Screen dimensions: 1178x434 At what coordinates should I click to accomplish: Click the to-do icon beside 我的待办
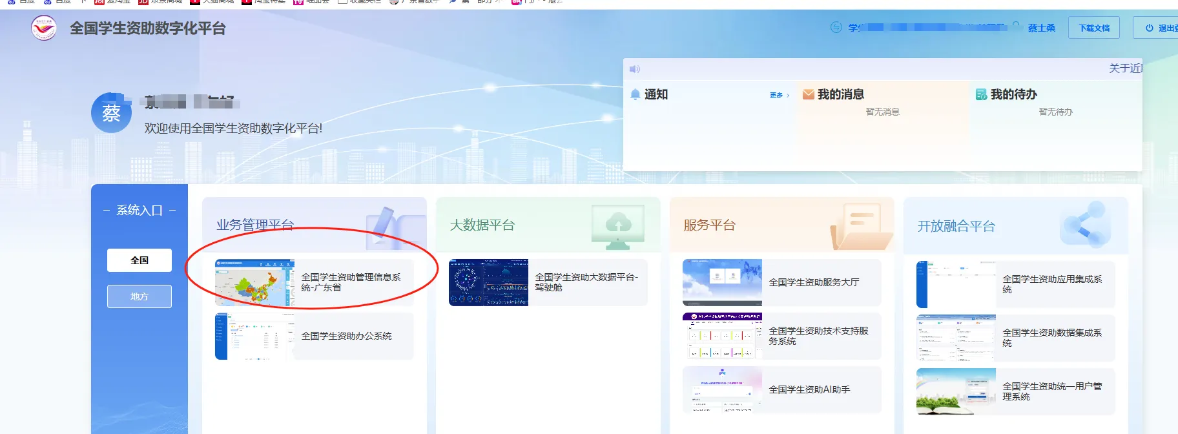tap(981, 94)
